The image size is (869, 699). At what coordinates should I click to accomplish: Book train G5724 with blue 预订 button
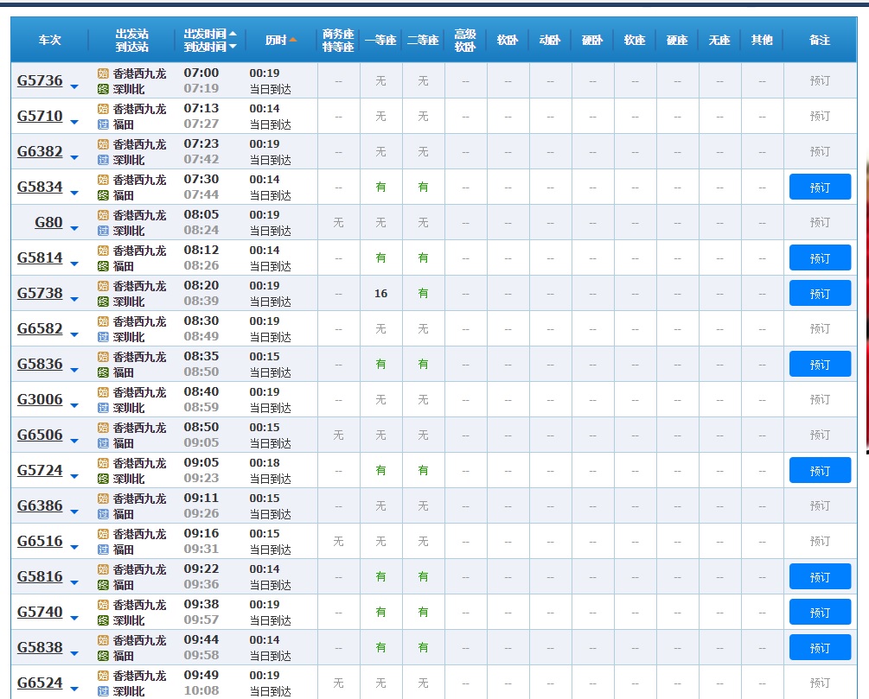[x=820, y=470]
